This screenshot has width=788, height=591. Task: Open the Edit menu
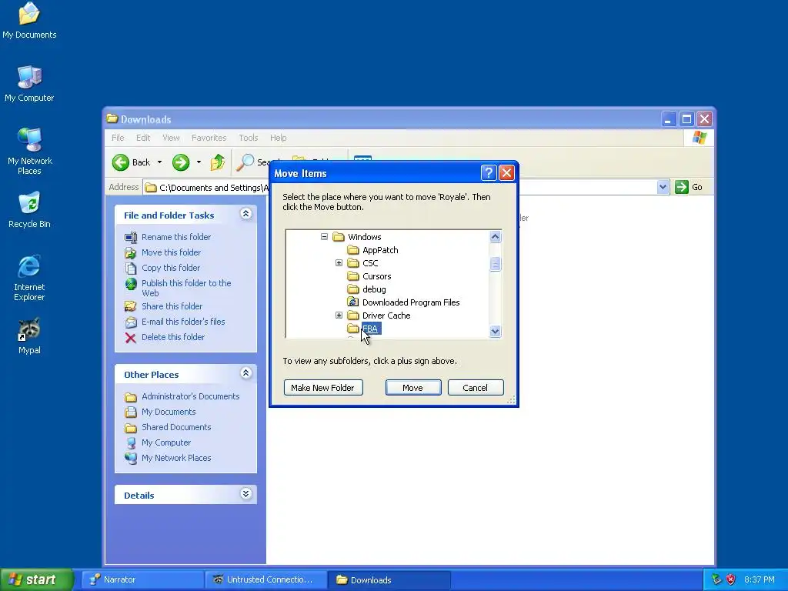tap(143, 138)
